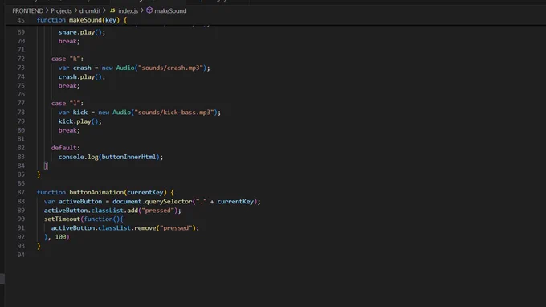Click var crash variable name on line 73
Screen dimensions: 546x307
[82, 68]
